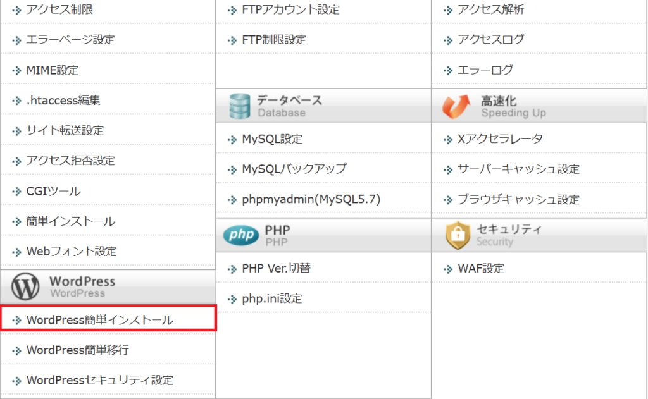Screen dimensions: 648x399
Task: Go to WAF設定
Action: (x=481, y=269)
